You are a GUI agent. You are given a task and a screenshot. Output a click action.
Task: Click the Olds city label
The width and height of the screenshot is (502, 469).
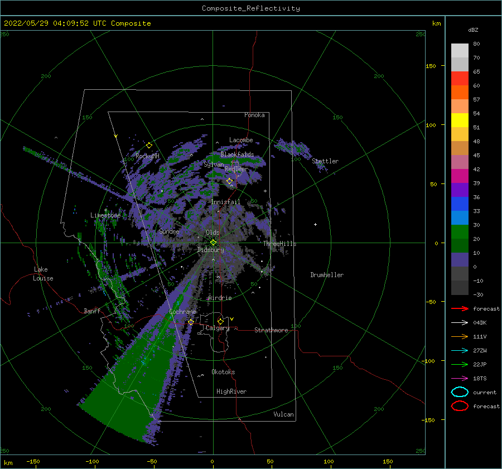213,233
